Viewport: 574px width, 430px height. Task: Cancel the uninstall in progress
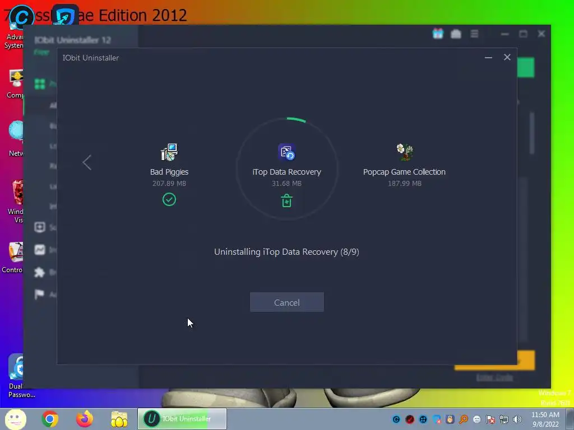(x=286, y=302)
